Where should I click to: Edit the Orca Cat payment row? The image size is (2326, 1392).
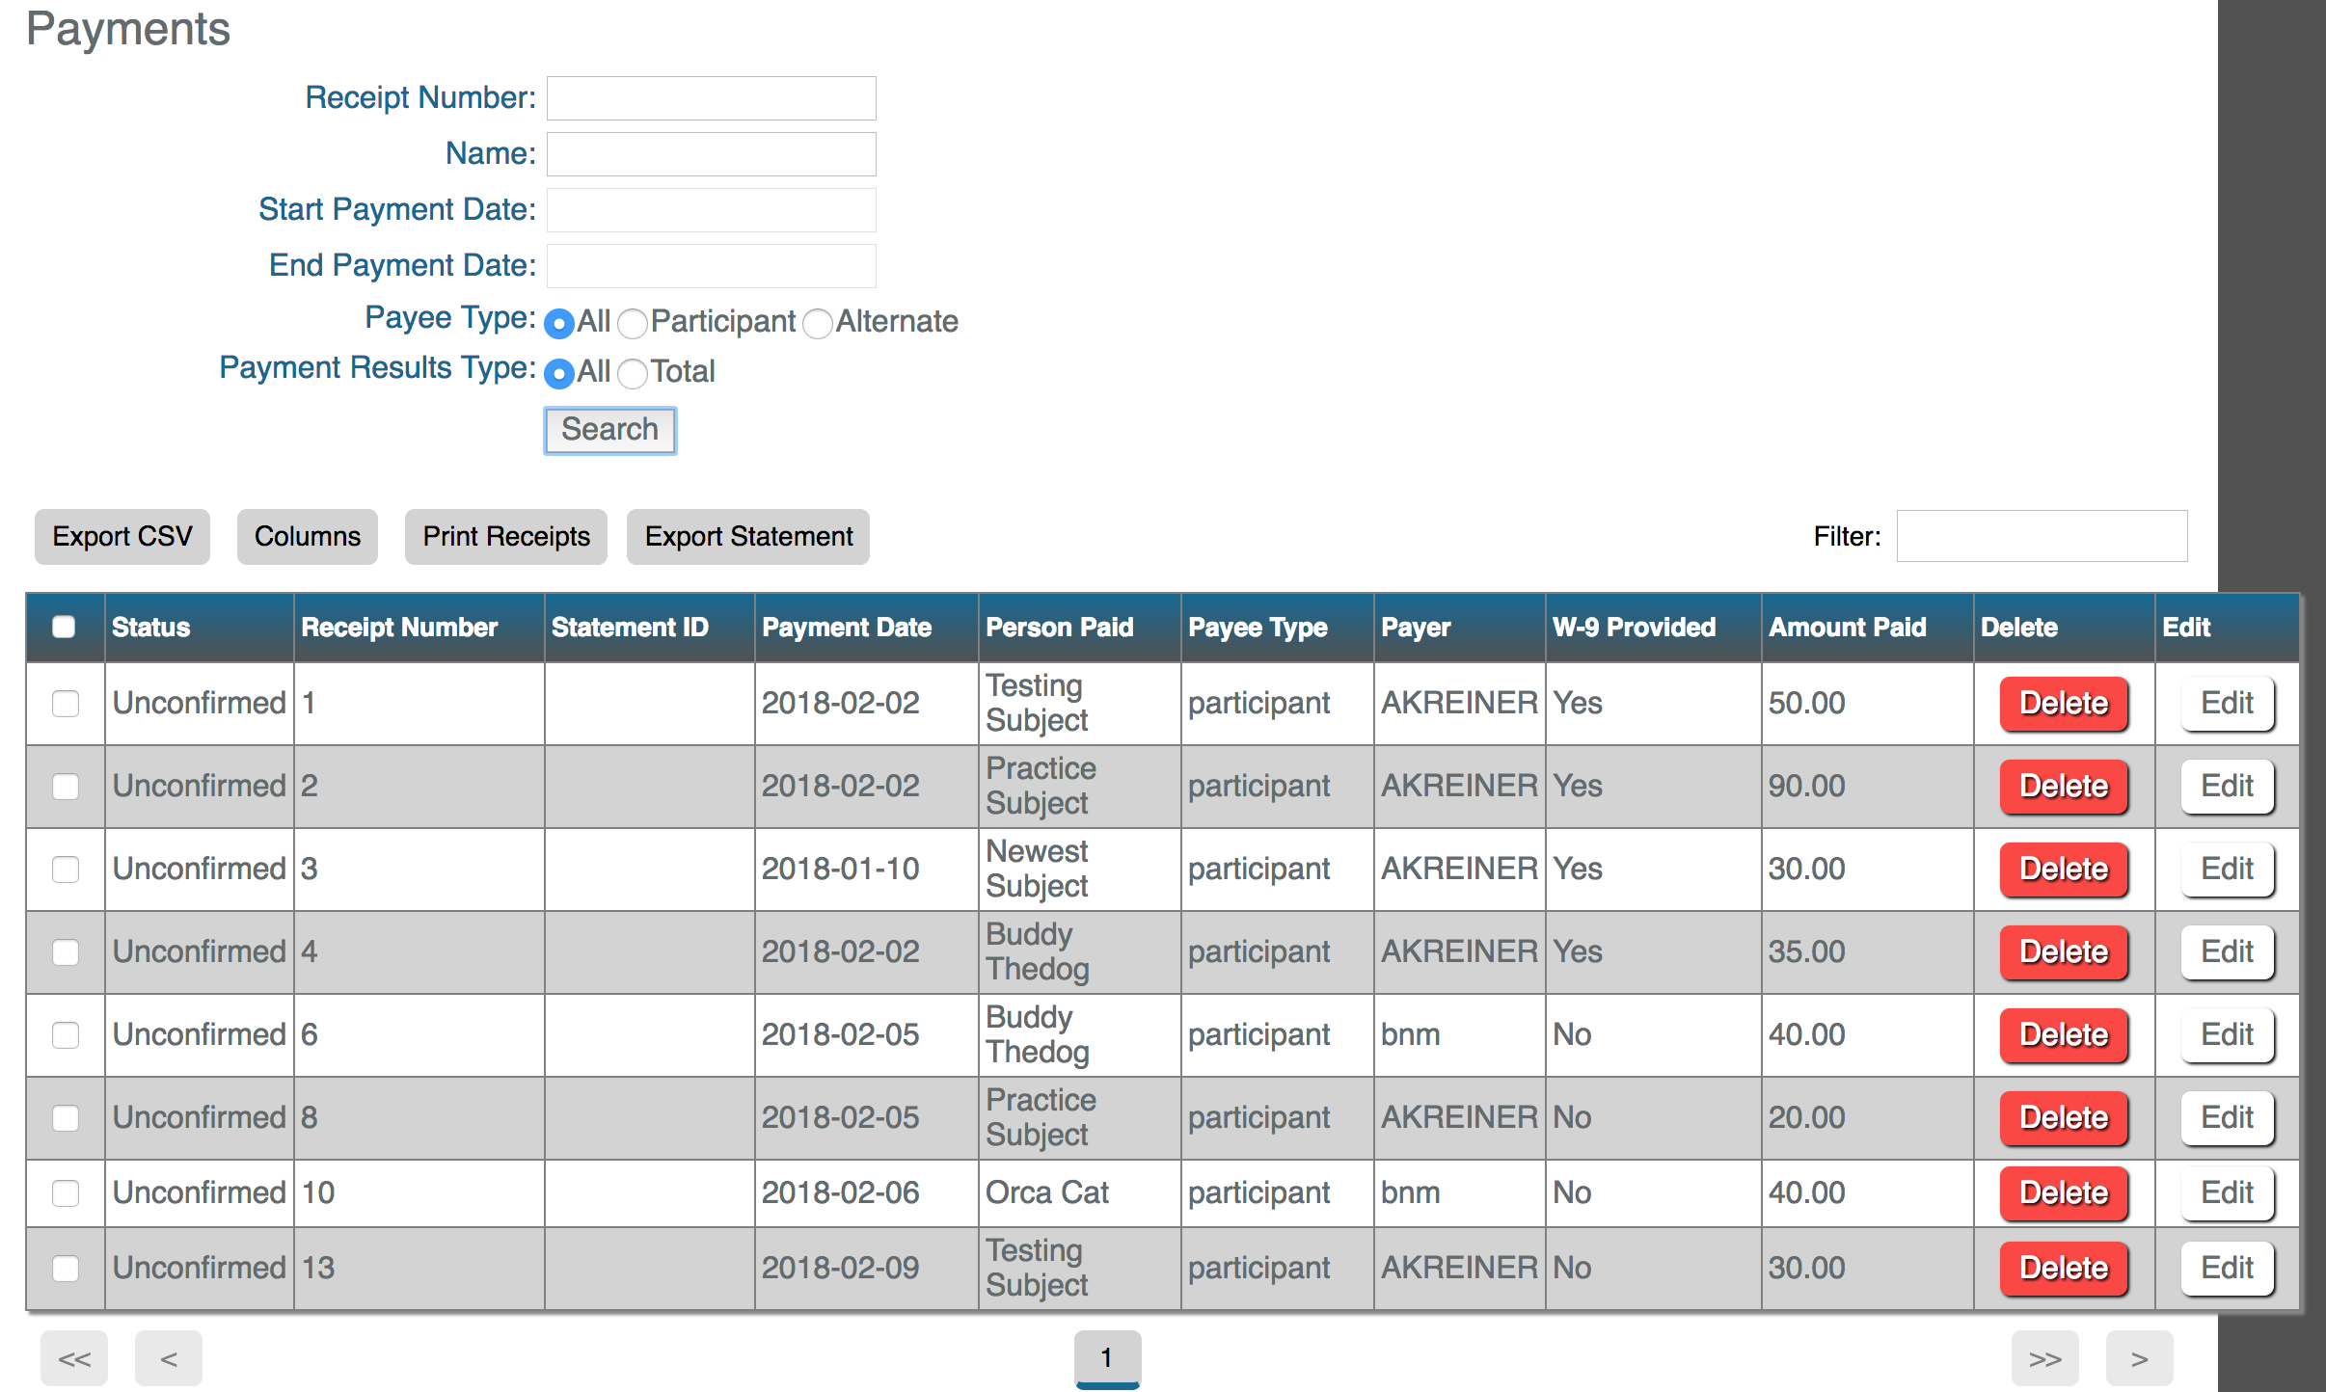point(2227,1192)
